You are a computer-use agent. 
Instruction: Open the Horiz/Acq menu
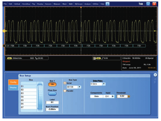pos(26,4)
